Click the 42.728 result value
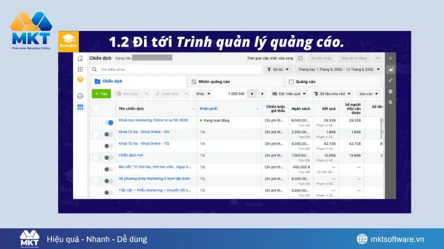The image size is (444, 249). pos(330,144)
